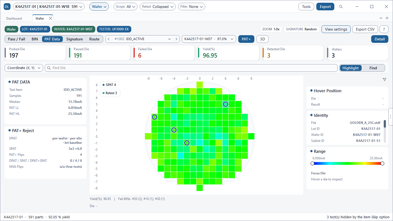Click the DL application logo icon

pos(7,7)
